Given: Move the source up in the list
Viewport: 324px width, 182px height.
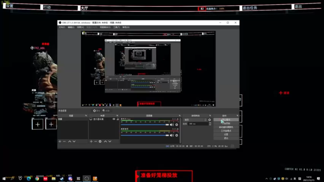Looking at the screenshot, I should pos(105,141).
